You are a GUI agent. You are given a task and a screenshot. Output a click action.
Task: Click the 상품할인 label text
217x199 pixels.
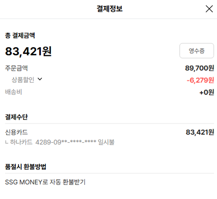[x=23, y=80]
